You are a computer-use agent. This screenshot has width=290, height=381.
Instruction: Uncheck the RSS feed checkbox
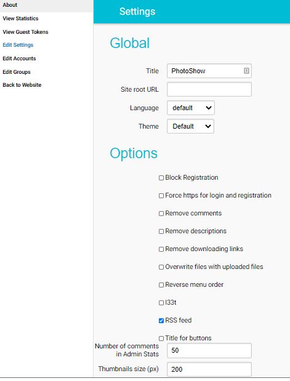[x=161, y=321]
